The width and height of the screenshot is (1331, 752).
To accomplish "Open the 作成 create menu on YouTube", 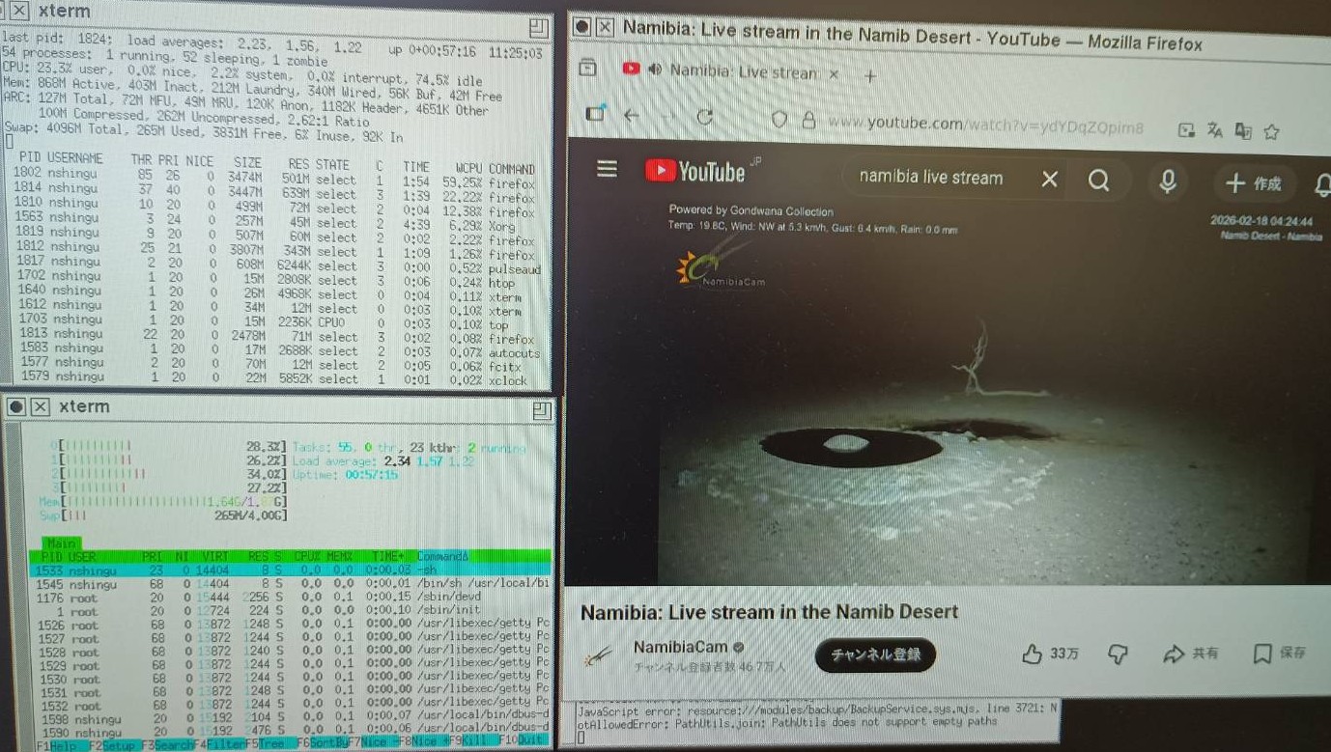I will click(x=1254, y=183).
